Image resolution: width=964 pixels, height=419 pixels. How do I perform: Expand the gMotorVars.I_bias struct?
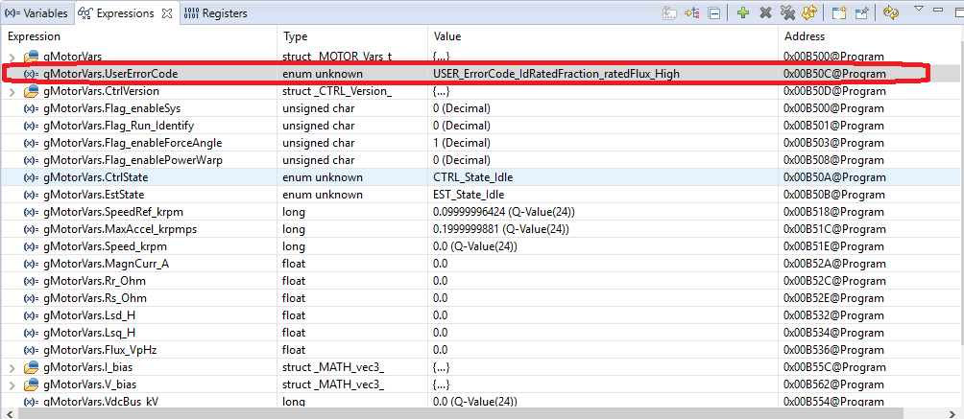(x=12, y=367)
